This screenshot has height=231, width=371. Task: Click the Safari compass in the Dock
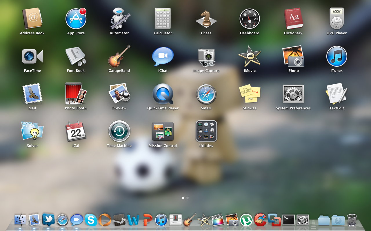coord(63,220)
